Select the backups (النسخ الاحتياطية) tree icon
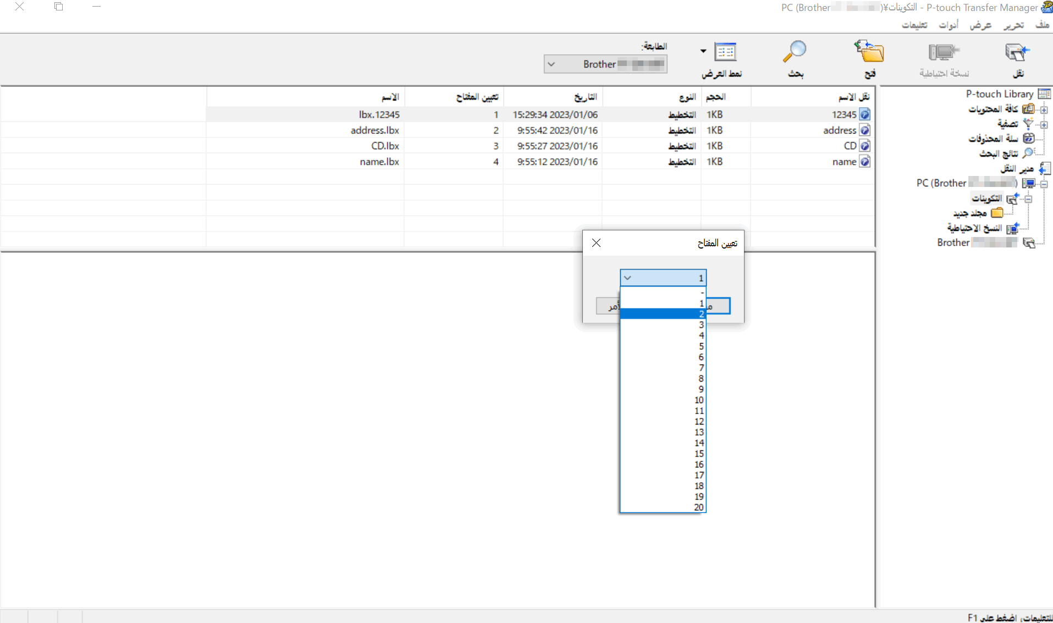Screen dimensions: 1053x623 [1012, 228]
